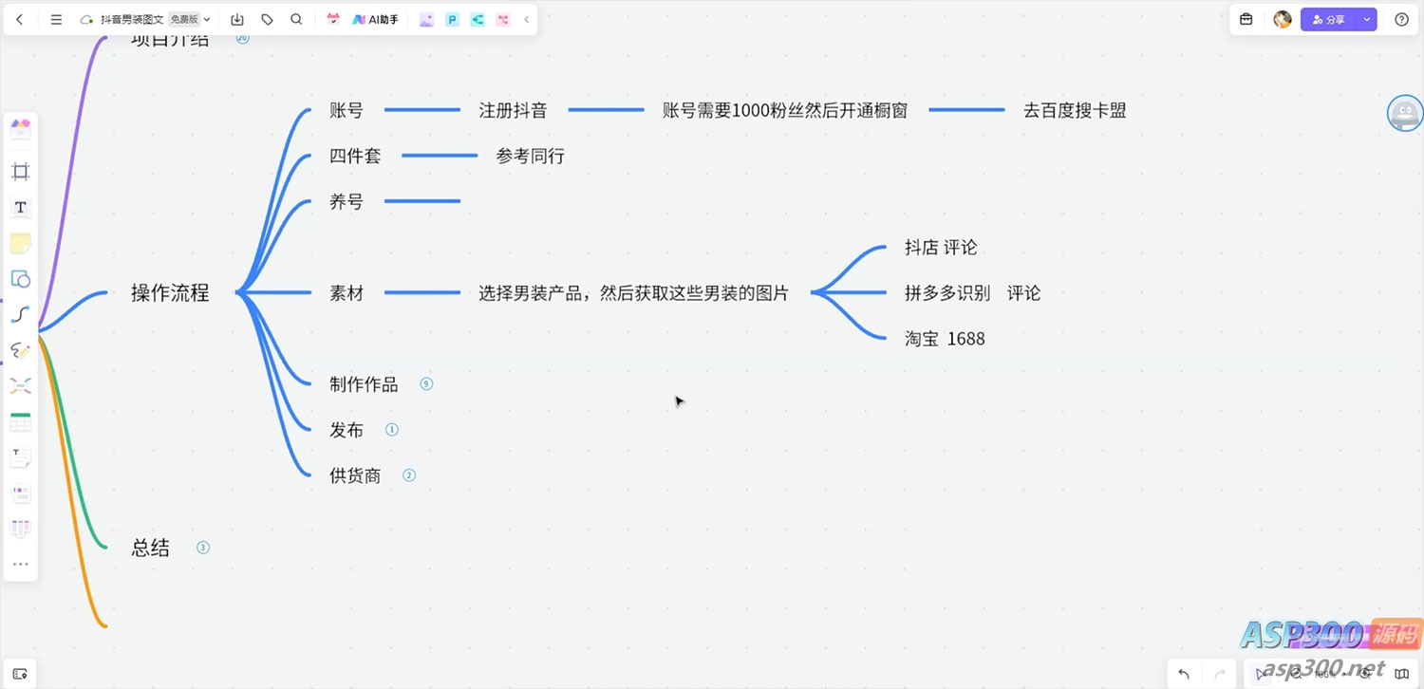Select the 选择男装产品 description node

click(633, 293)
